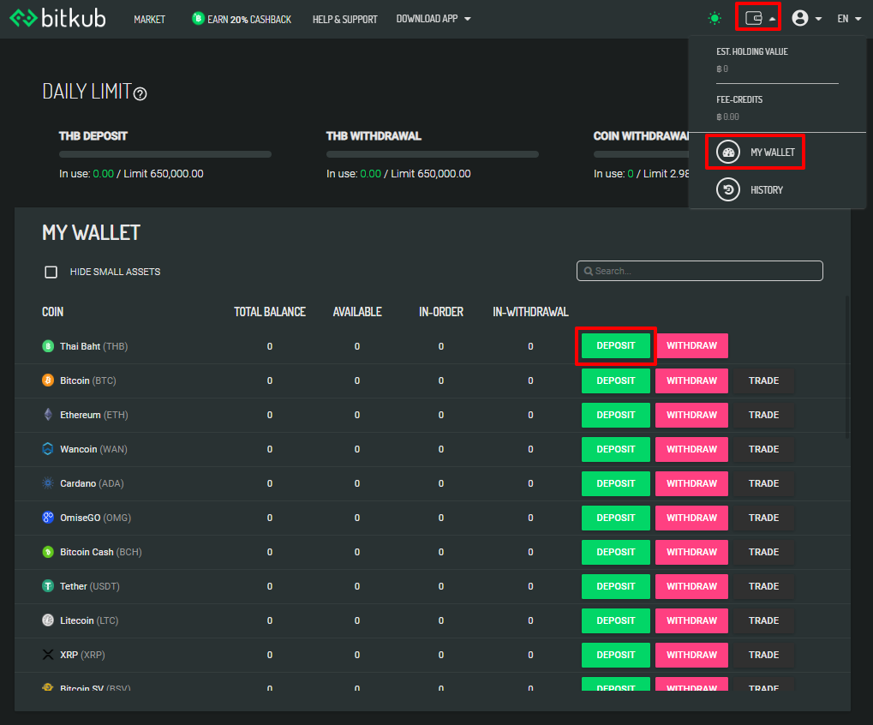Click the XRP coin icon
The height and width of the screenshot is (725, 873).
pos(48,654)
